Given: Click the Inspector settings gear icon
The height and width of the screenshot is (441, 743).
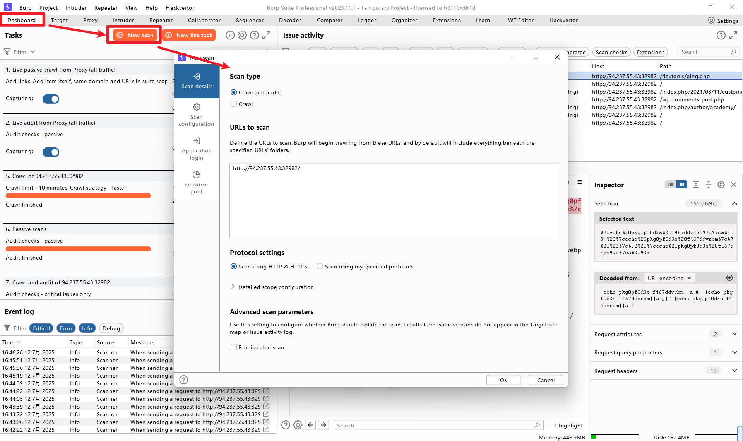Looking at the screenshot, I should 721,185.
